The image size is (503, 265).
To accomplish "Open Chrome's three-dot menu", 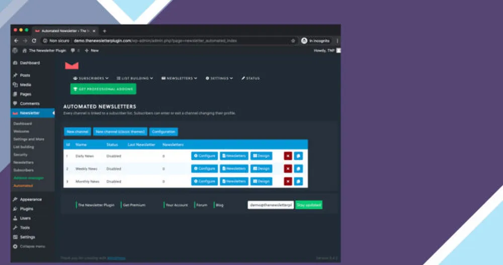I will click(337, 41).
